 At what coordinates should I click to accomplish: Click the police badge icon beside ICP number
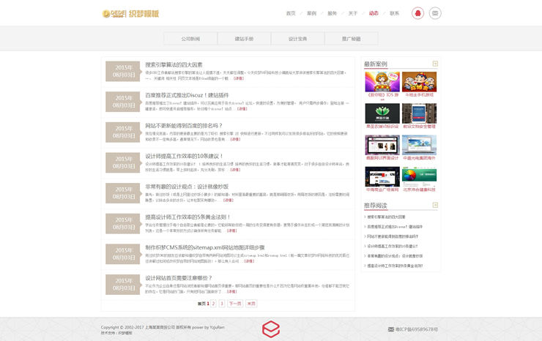(390, 329)
